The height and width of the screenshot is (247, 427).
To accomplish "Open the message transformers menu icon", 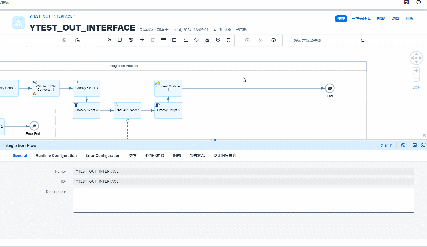I will coord(163,40).
